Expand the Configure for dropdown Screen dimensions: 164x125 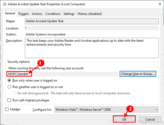(x=106, y=110)
